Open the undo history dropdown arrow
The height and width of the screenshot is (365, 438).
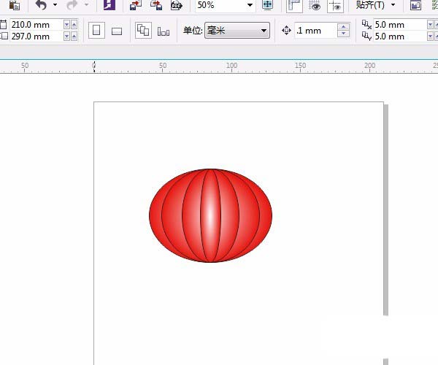click(55, 5)
